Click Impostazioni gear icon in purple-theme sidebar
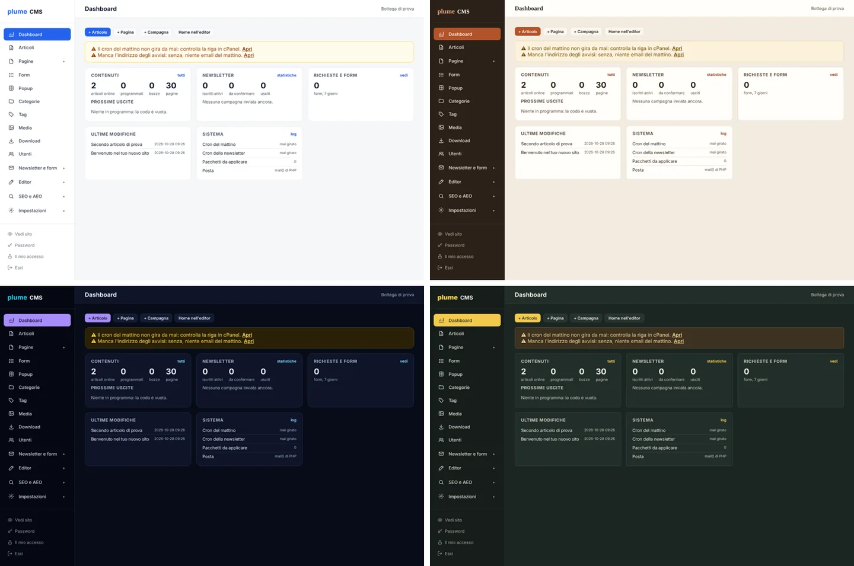Image resolution: width=854 pixels, height=566 pixels. (11, 497)
